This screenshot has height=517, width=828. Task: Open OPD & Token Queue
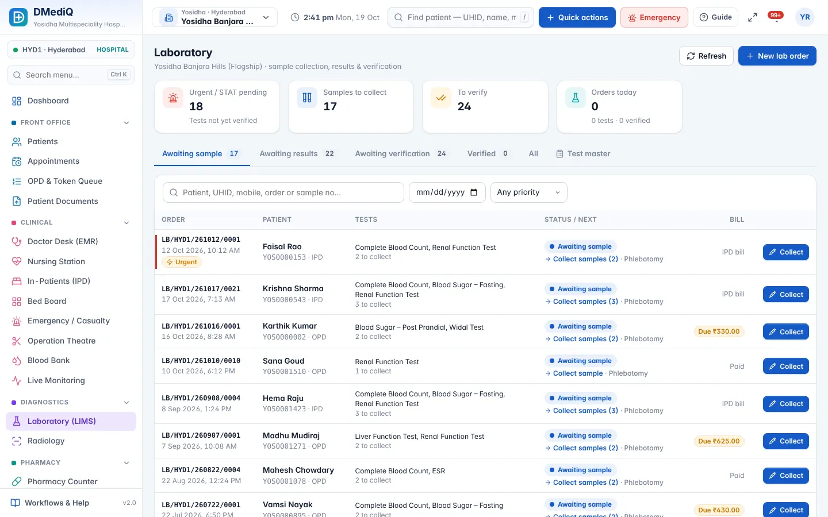71,181
